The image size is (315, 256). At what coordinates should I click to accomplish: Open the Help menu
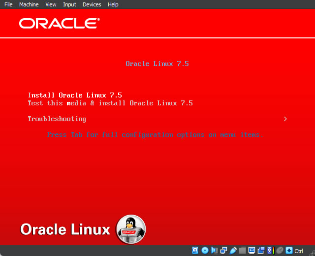point(113,4)
